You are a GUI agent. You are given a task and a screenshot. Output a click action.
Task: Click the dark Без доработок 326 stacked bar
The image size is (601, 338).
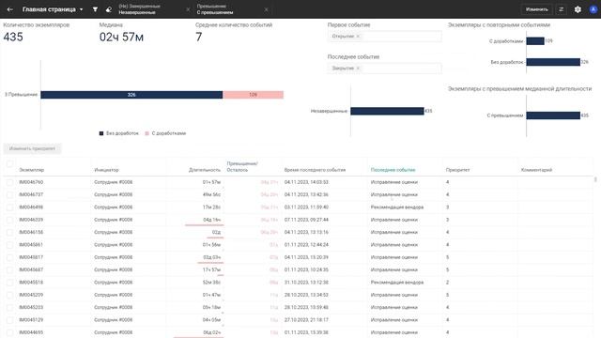(131, 95)
